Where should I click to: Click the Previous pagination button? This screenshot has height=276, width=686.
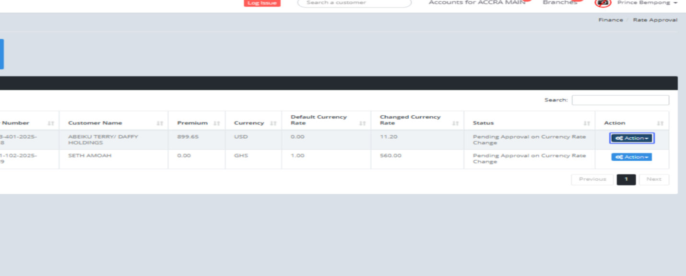coord(592,179)
